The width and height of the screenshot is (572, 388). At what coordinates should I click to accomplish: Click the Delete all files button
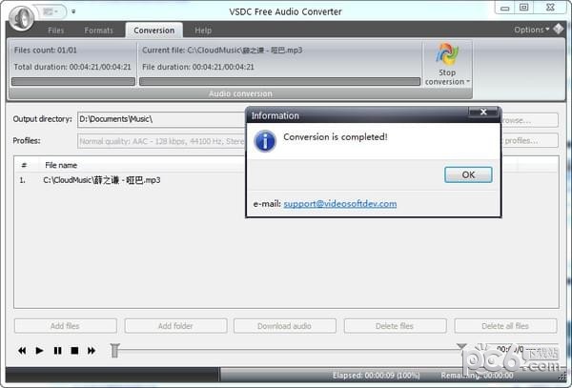505,326
